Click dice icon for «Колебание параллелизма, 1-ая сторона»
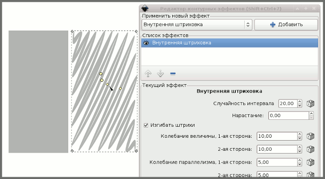 311,162
